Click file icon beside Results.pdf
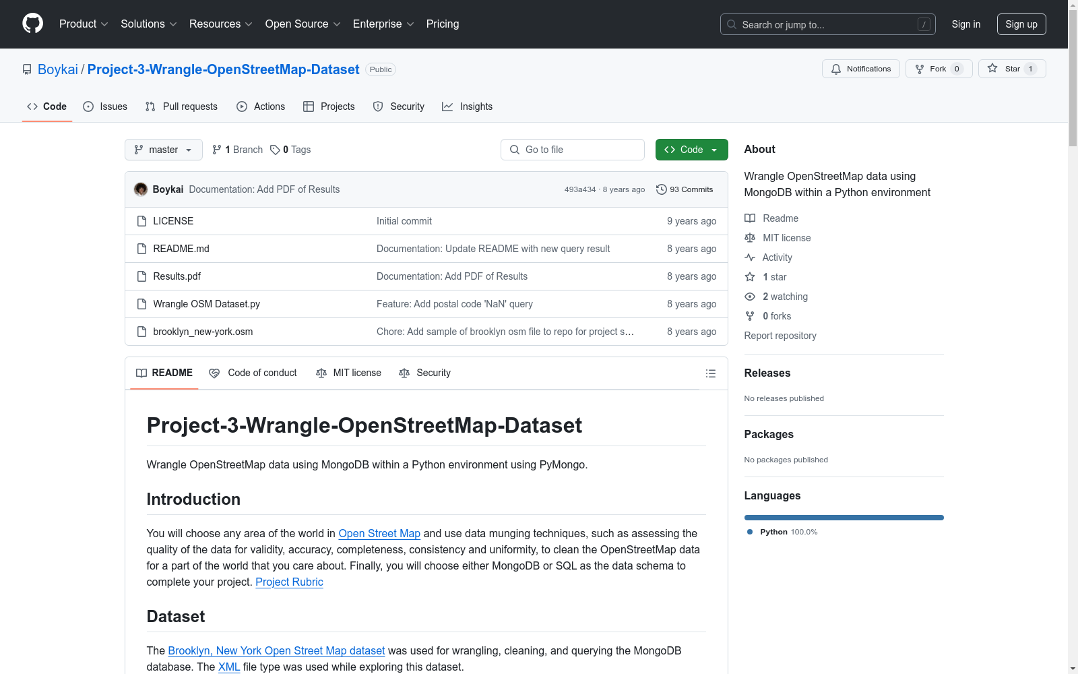 (141, 276)
